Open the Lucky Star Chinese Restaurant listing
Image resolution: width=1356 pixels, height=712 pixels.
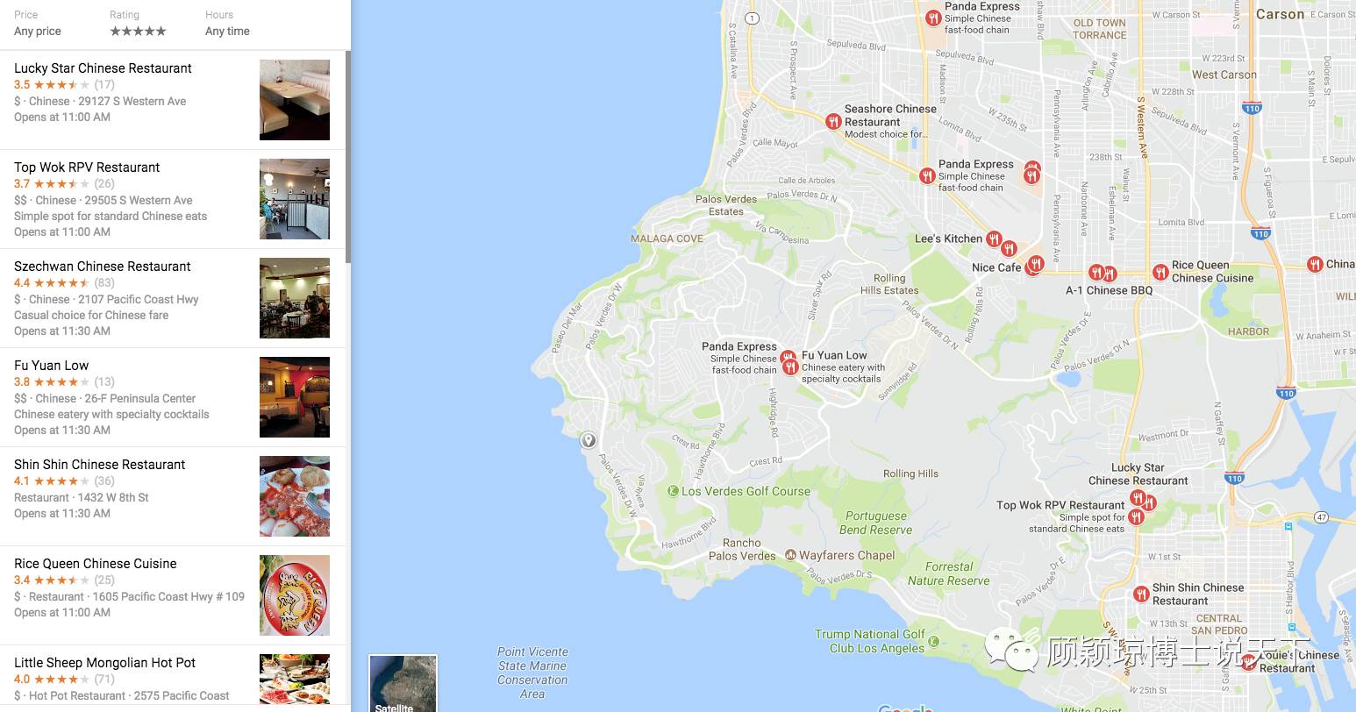pyautogui.click(x=173, y=100)
